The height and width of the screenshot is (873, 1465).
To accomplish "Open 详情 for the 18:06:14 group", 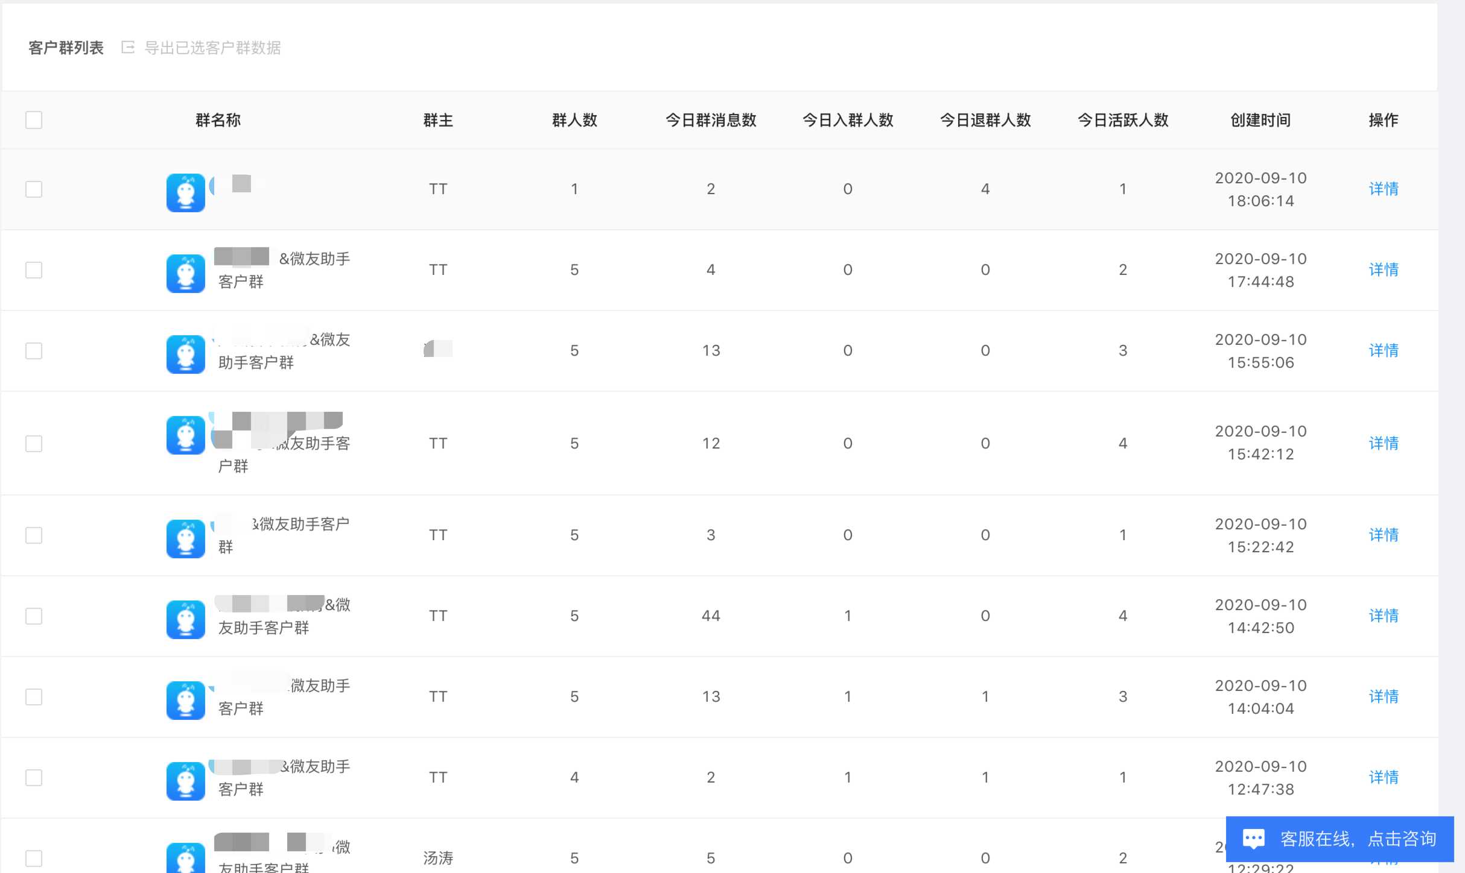I will point(1384,189).
